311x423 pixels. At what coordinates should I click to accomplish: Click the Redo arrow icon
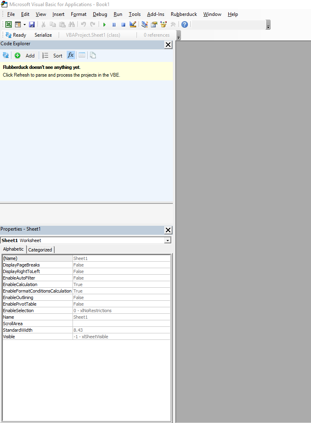93,24
